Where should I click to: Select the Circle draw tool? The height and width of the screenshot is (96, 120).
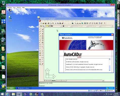40,45
